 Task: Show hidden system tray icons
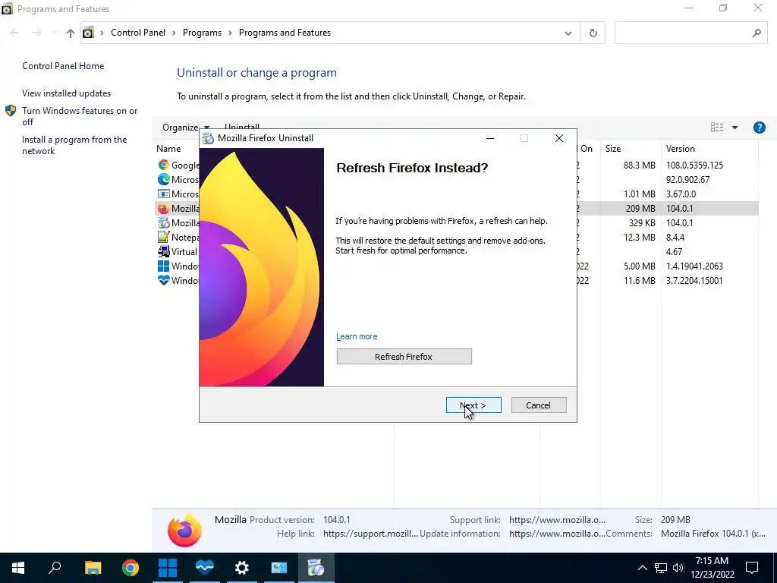(642, 568)
